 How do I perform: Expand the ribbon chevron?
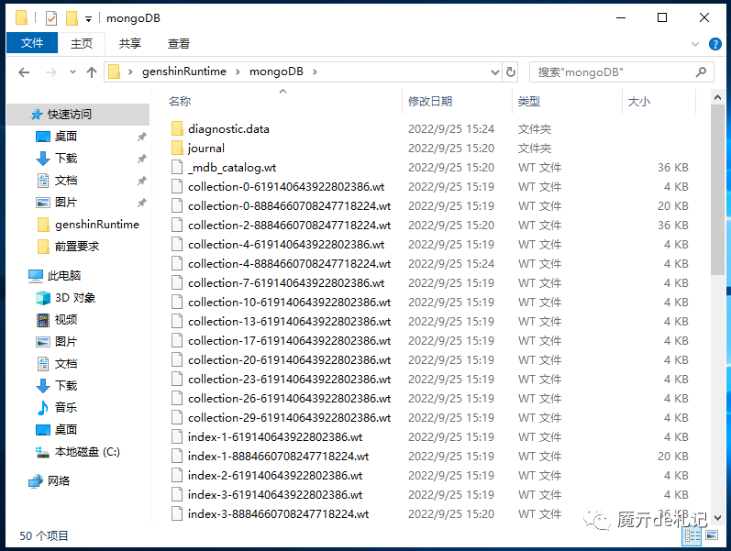(695, 44)
